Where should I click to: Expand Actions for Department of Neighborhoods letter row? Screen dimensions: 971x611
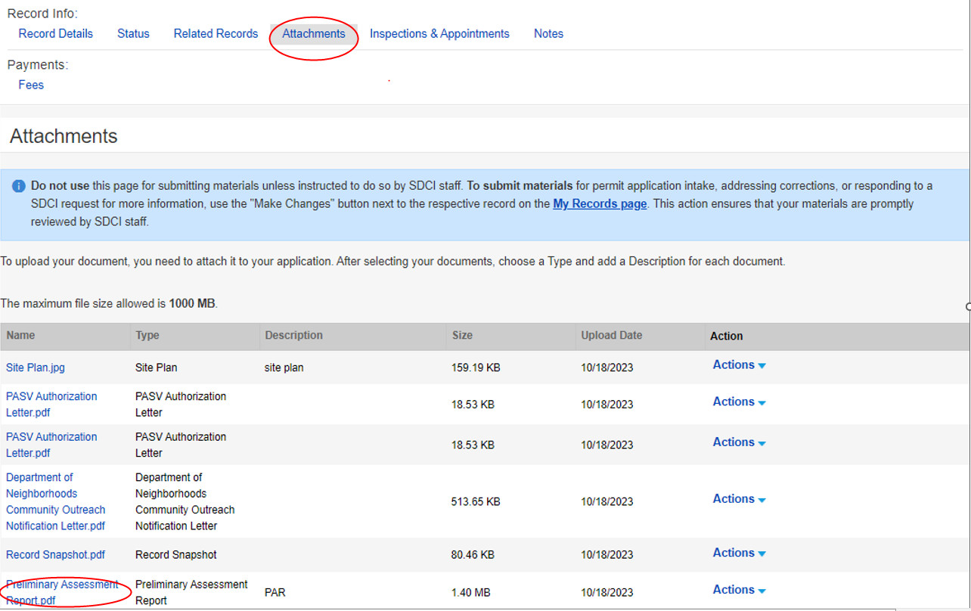734,499
